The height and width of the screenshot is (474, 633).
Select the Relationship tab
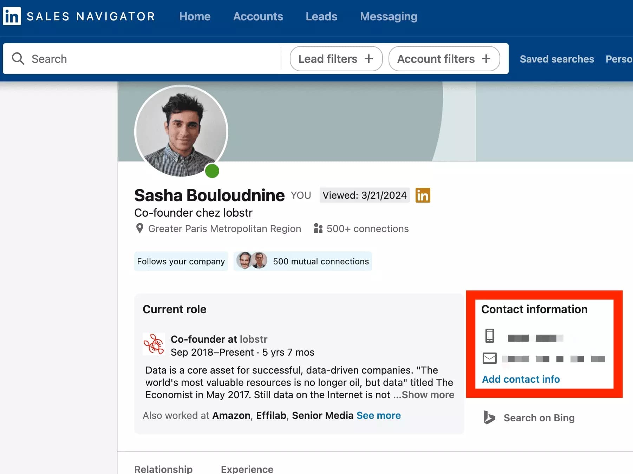pos(163,469)
